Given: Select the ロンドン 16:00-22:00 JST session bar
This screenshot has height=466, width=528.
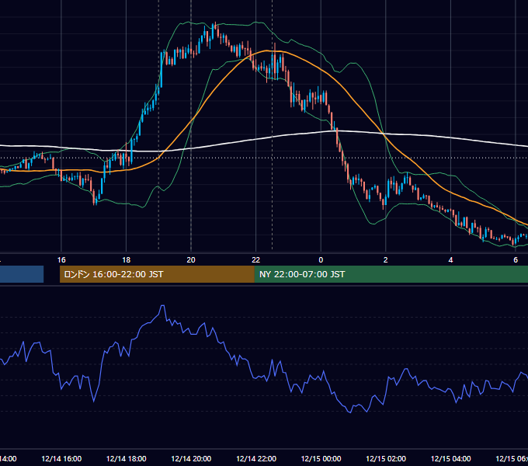Looking at the screenshot, I should coord(157,274).
